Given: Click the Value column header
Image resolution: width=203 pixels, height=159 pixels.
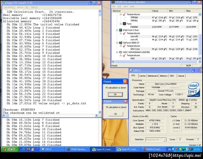Looking at the screenshot, I should [159, 11].
